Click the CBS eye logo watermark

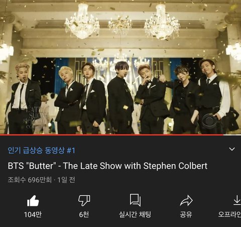(x=209, y=121)
